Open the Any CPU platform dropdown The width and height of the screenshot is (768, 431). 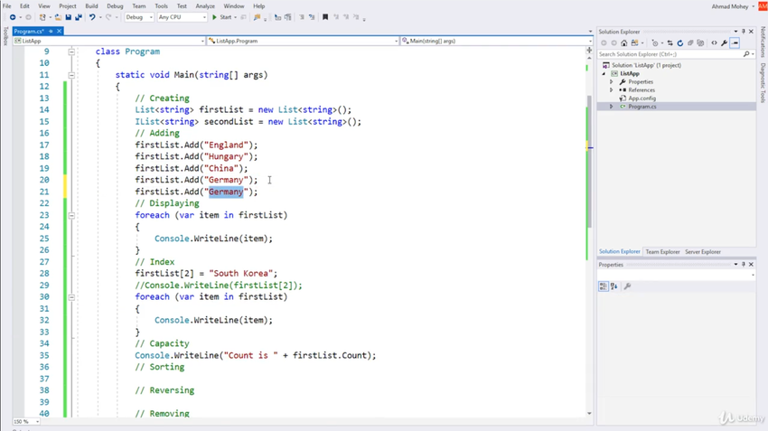pyautogui.click(x=182, y=17)
